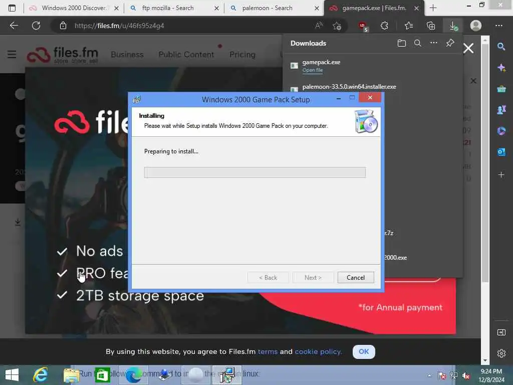Click OK on the cookie notice
Screen dimensions: 513x385
[x=364, y=351]
